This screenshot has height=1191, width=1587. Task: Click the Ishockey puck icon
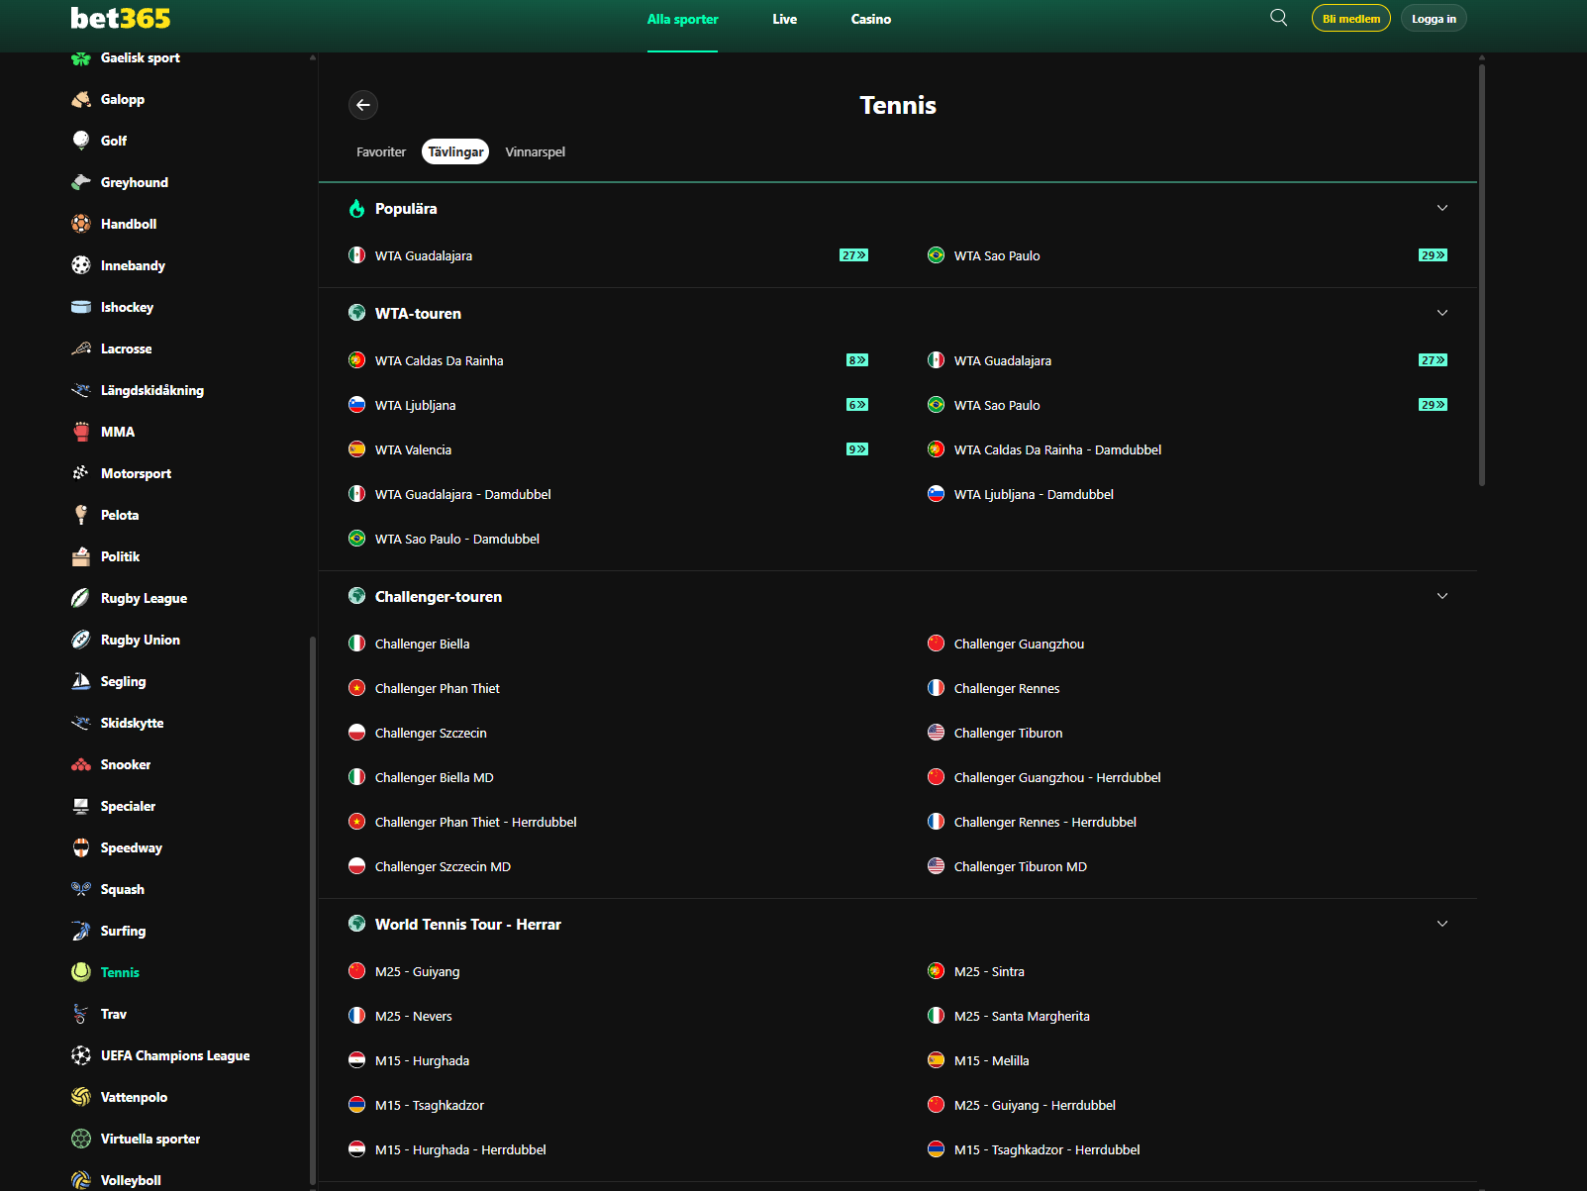81,307
